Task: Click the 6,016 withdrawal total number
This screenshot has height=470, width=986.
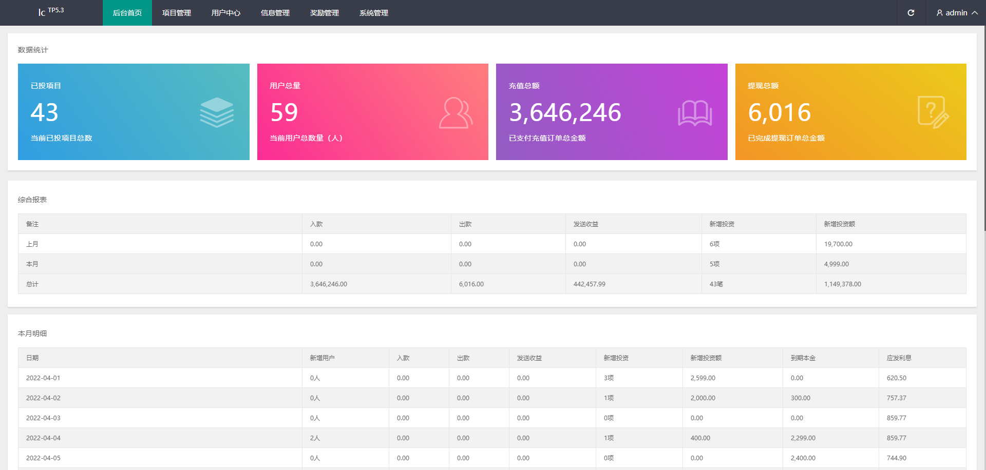Action: click(x=779, y=112)
